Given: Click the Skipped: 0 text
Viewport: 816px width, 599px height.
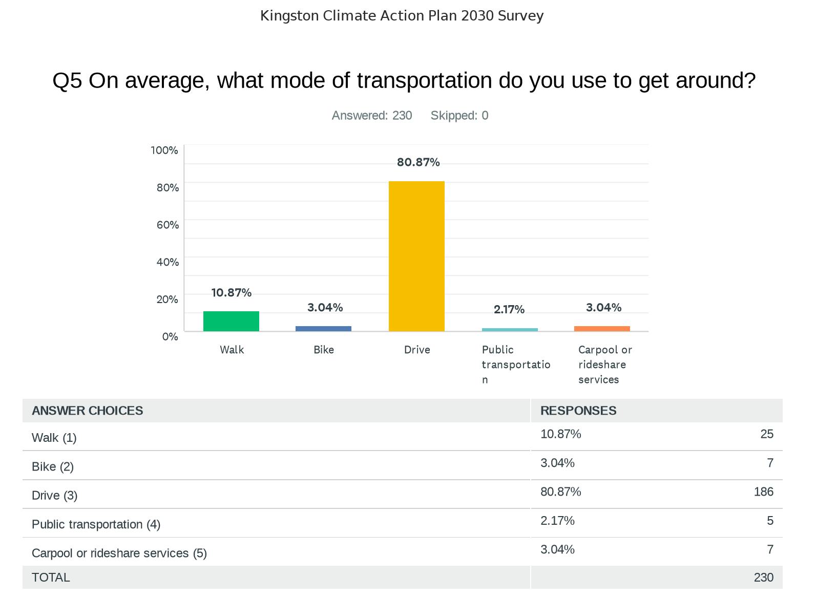Looking at the screenshot, I should 459,116.
